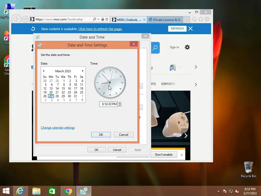The image size is (261, 196).
Task: Click the search magnifier in address bar
Action: 94,19
